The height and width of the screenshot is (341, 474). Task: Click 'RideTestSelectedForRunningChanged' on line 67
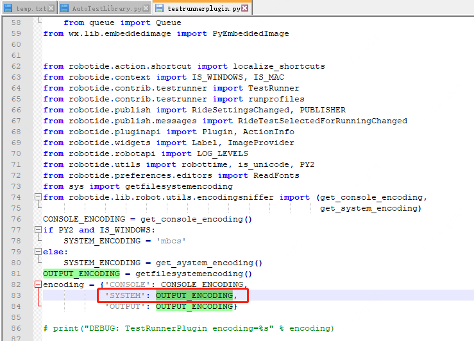pyautogui.click(x=323, y=121)
